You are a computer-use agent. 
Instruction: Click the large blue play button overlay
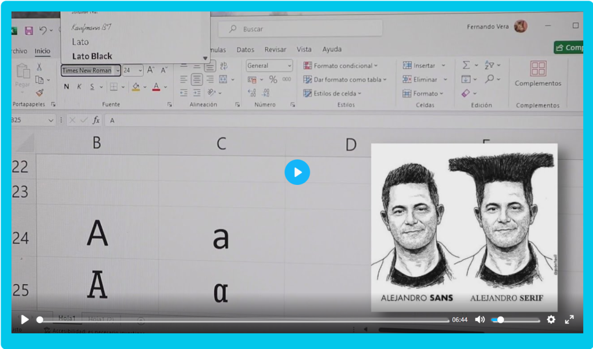297,172
